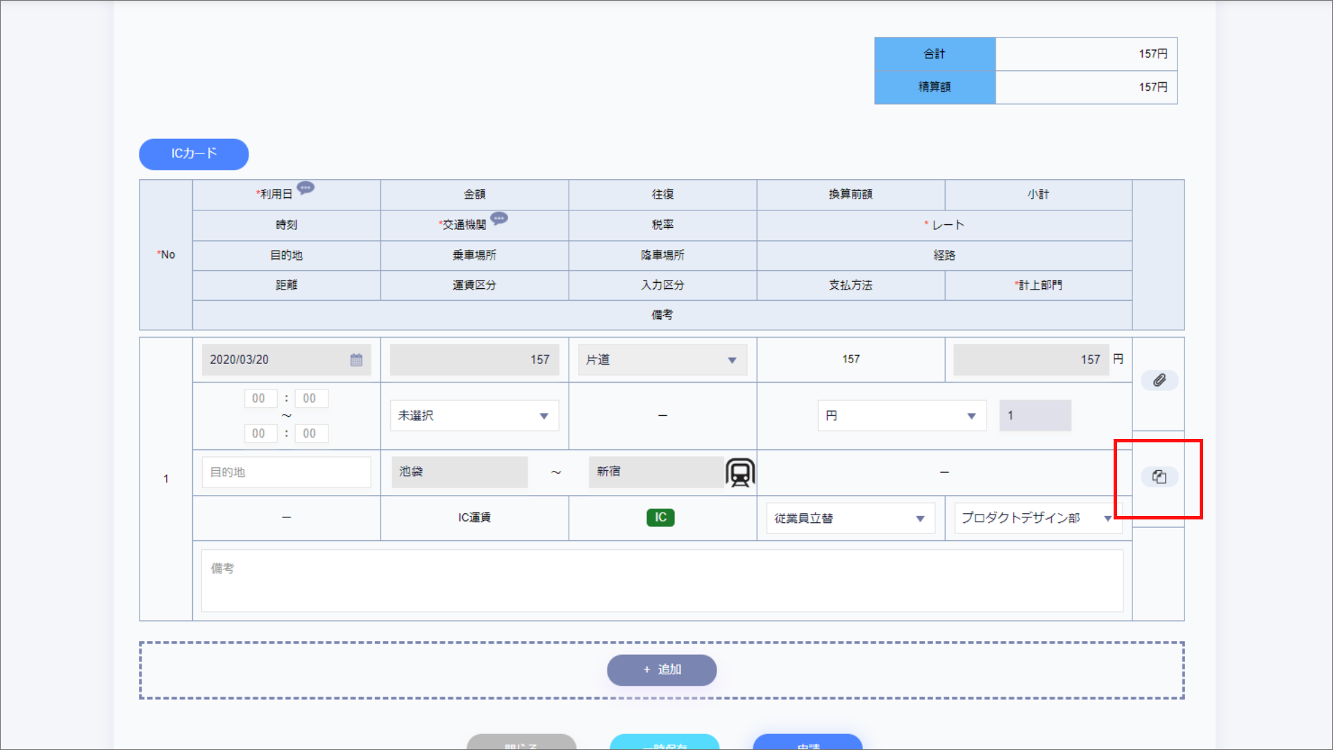Duplicate the expense row using the copy icon
Viewport: 1333px width, 750px height.
pos(1159,476)
